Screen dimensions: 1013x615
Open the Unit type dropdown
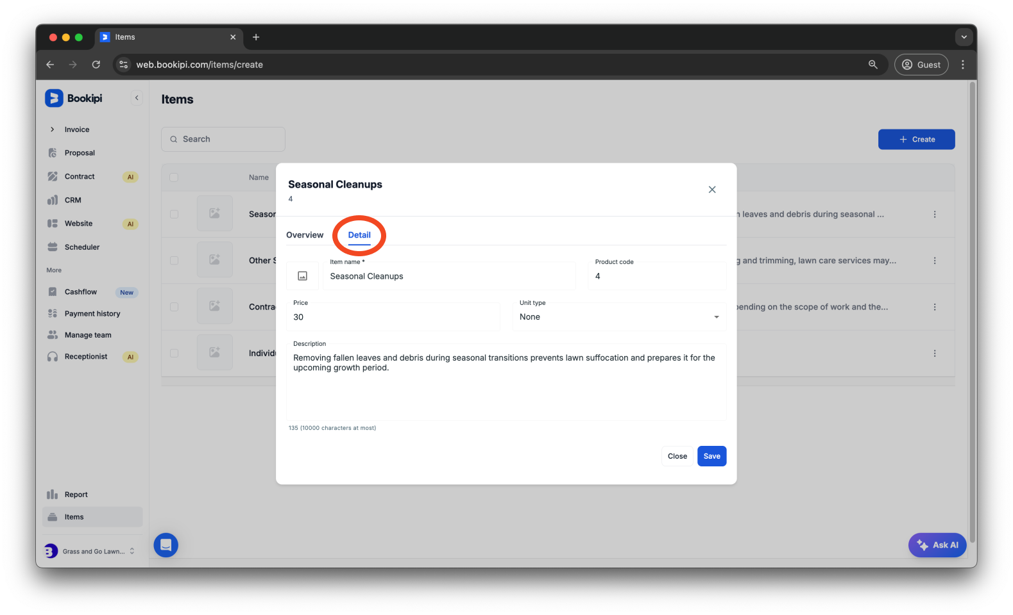(x=619, y=317)
